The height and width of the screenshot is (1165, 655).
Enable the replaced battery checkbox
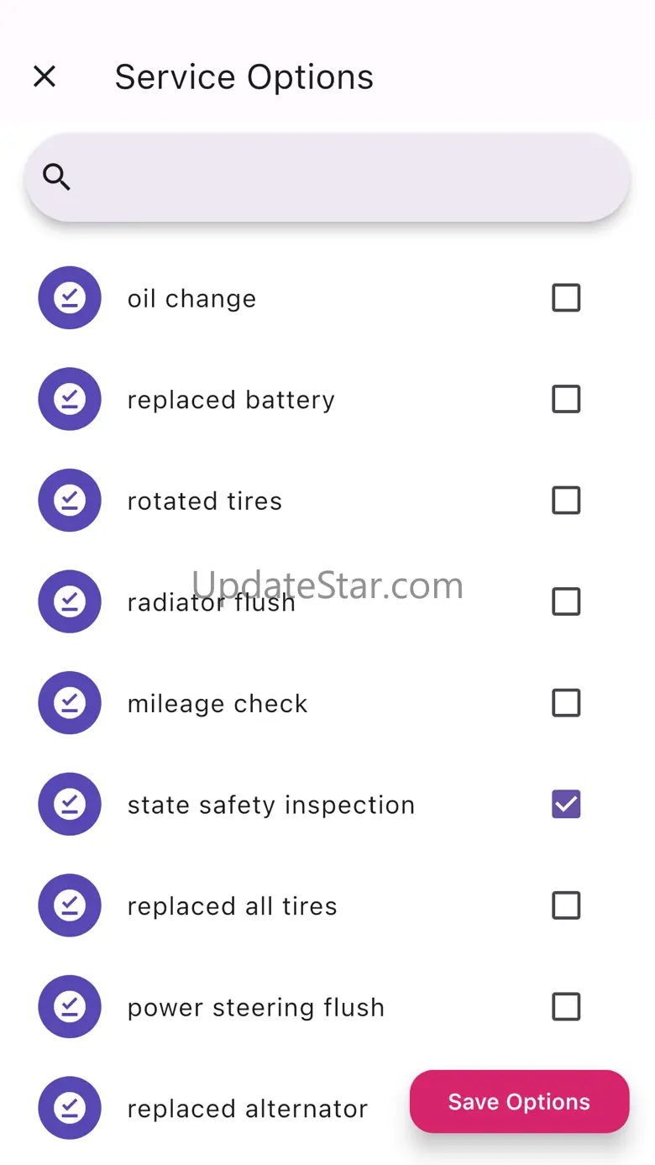566,399
